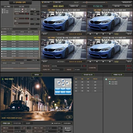
Task: Click the NEAR focus button
Action: (x=58, y=92)
